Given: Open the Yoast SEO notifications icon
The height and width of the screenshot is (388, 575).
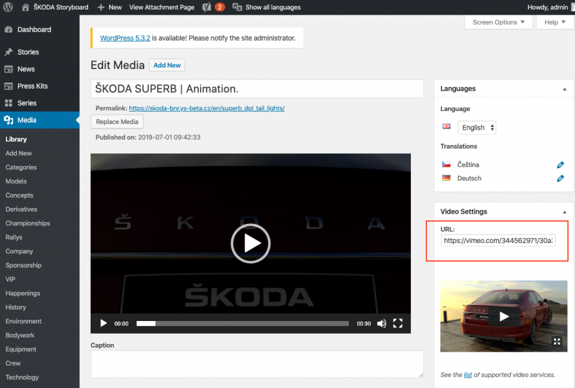Looking at the screenshot, I should coord(206,7).
